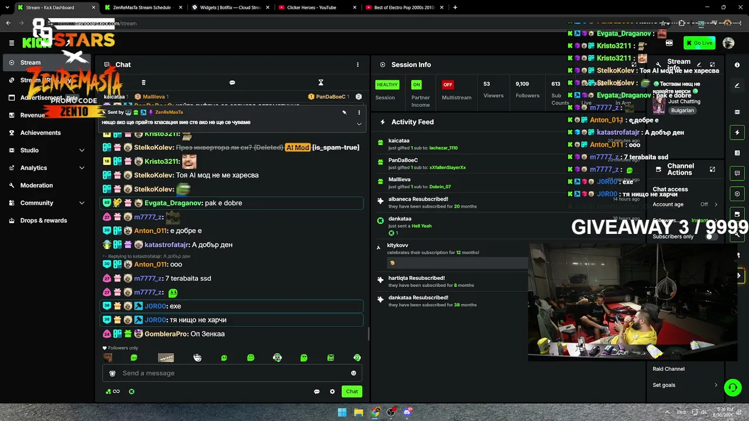Click the Partner Income ON indicator

coord(416,85)
